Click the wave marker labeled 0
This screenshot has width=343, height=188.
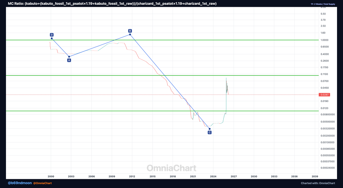coord(52,35)
